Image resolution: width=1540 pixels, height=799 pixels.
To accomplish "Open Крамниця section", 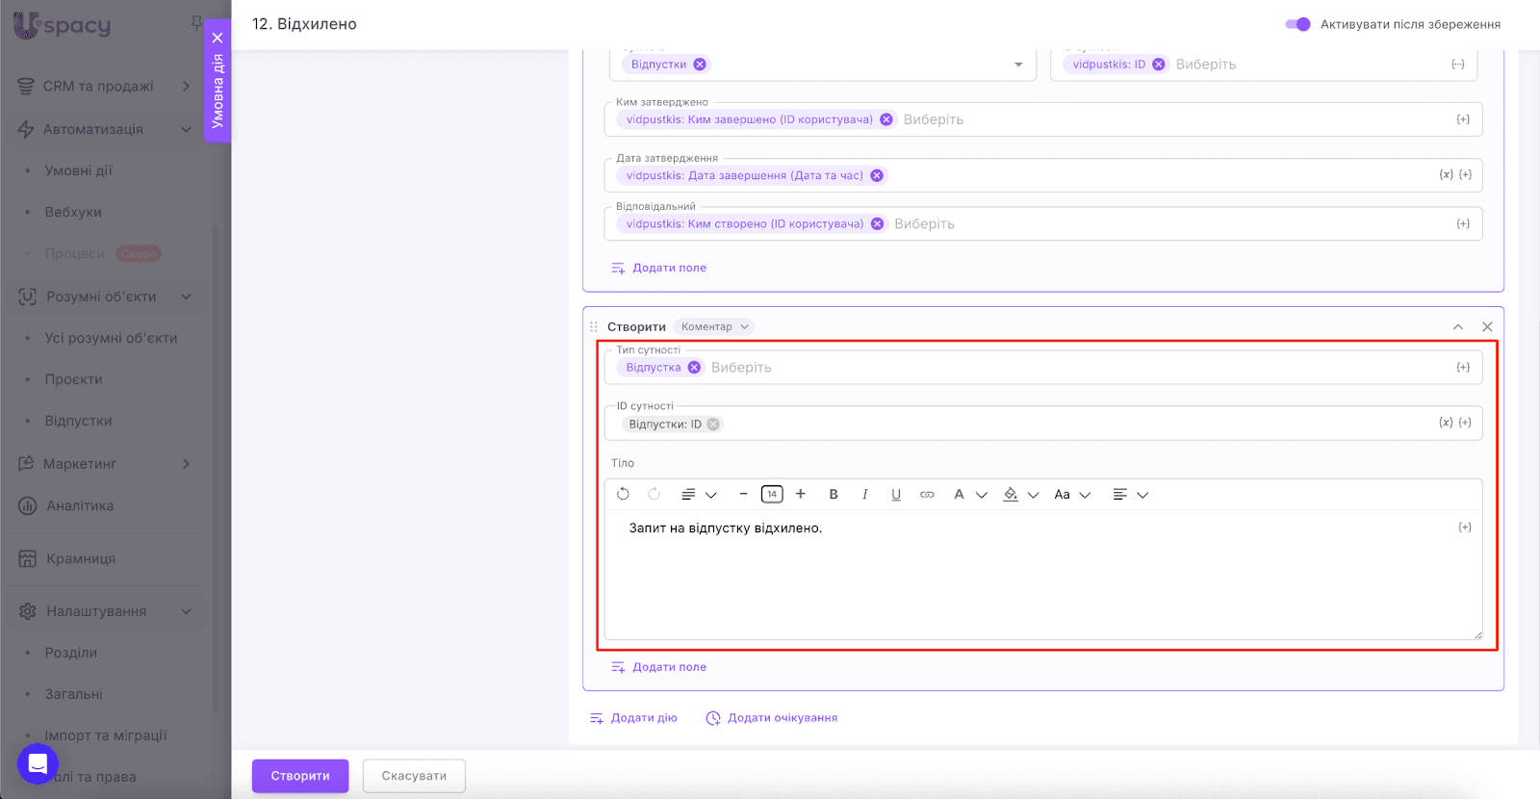I will point(81,558).
